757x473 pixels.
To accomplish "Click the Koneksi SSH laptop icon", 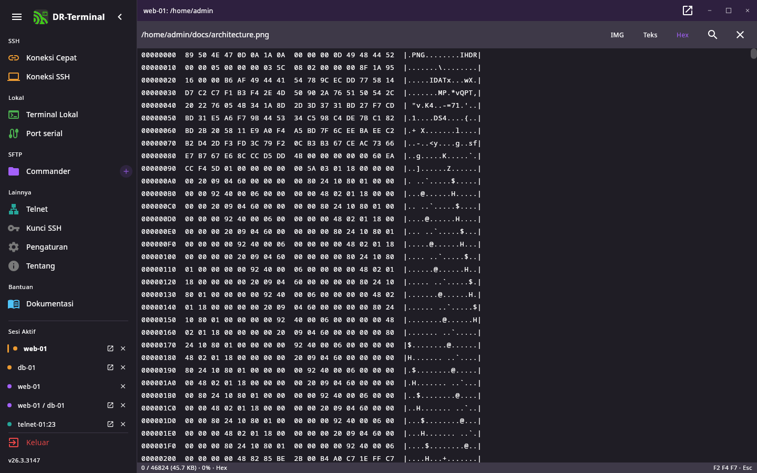I will coord(14,77).
